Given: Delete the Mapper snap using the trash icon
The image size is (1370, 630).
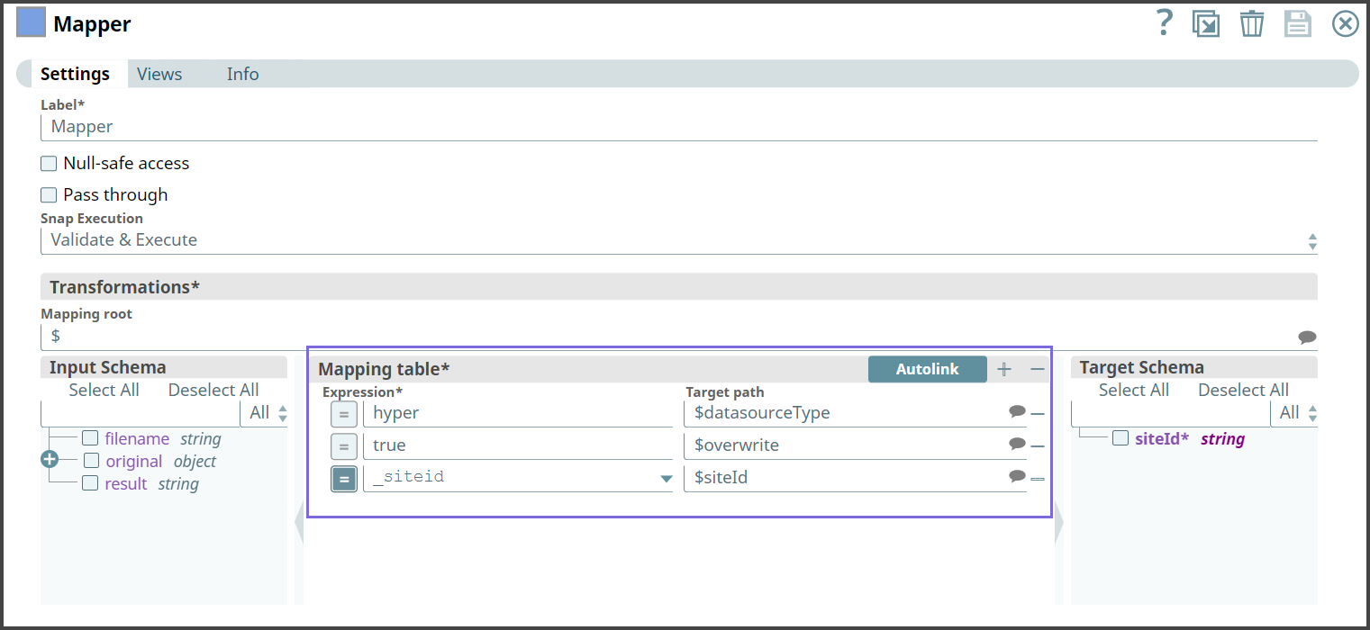Looking at the screenshot, I should point(1252,23).
